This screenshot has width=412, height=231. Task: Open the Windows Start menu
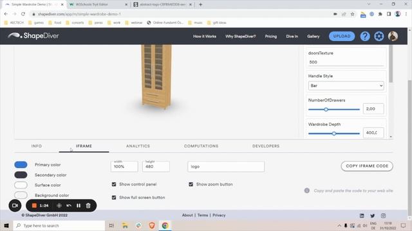tap(6, 225)
